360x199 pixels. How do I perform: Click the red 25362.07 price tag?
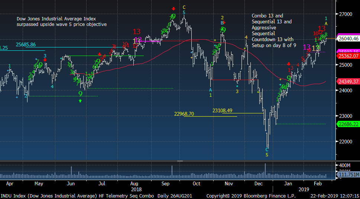[x=348, y=56]
